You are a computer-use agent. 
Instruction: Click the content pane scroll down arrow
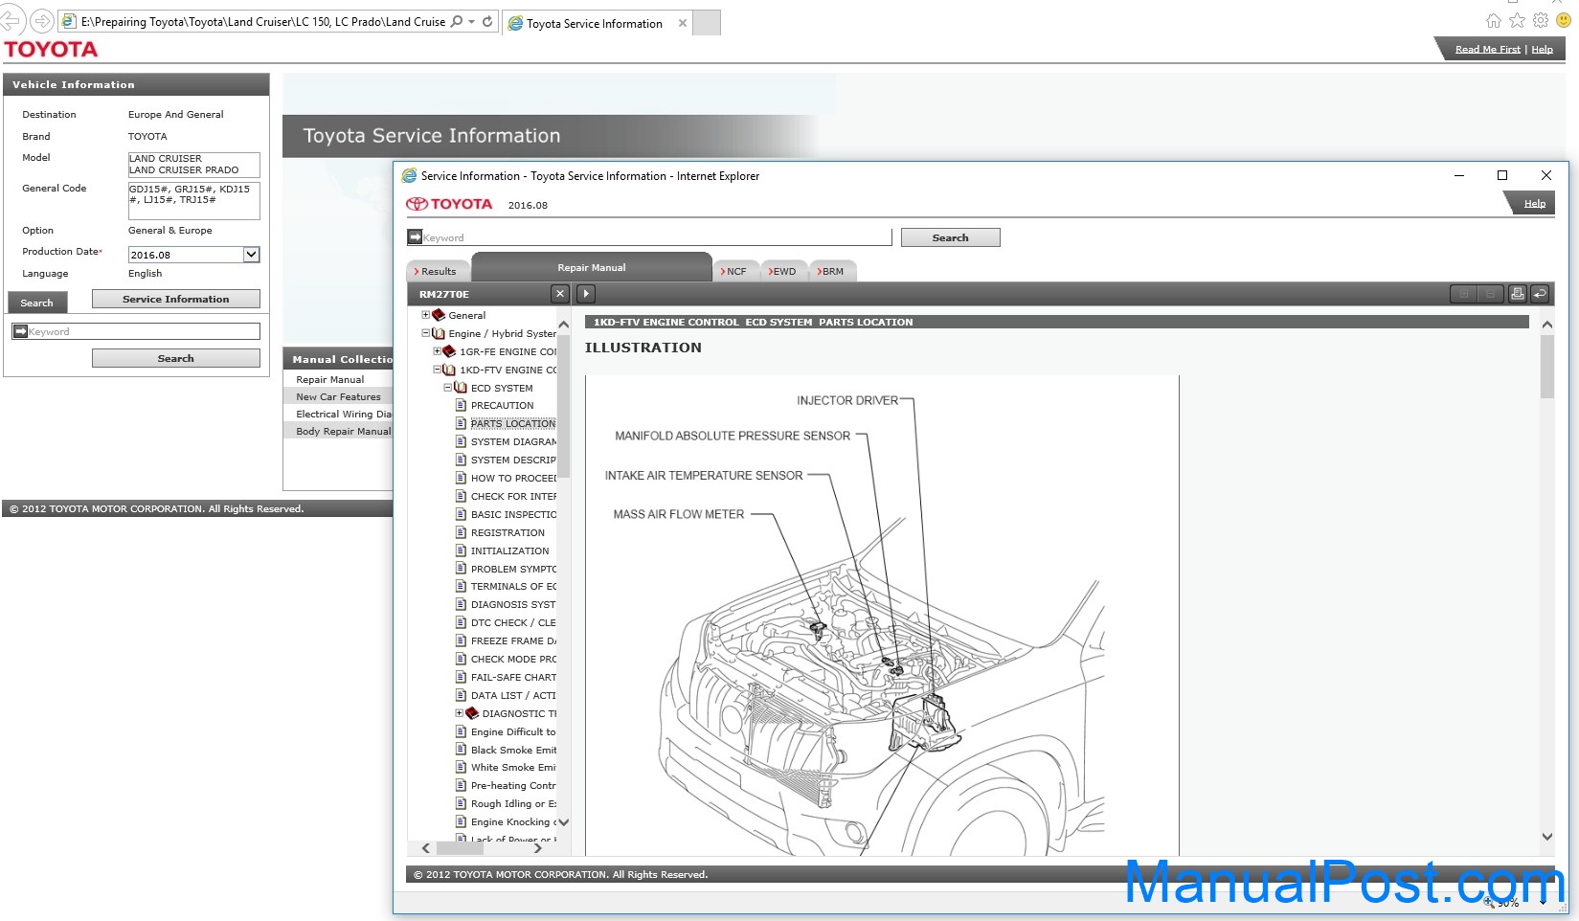pos(1547,836)
